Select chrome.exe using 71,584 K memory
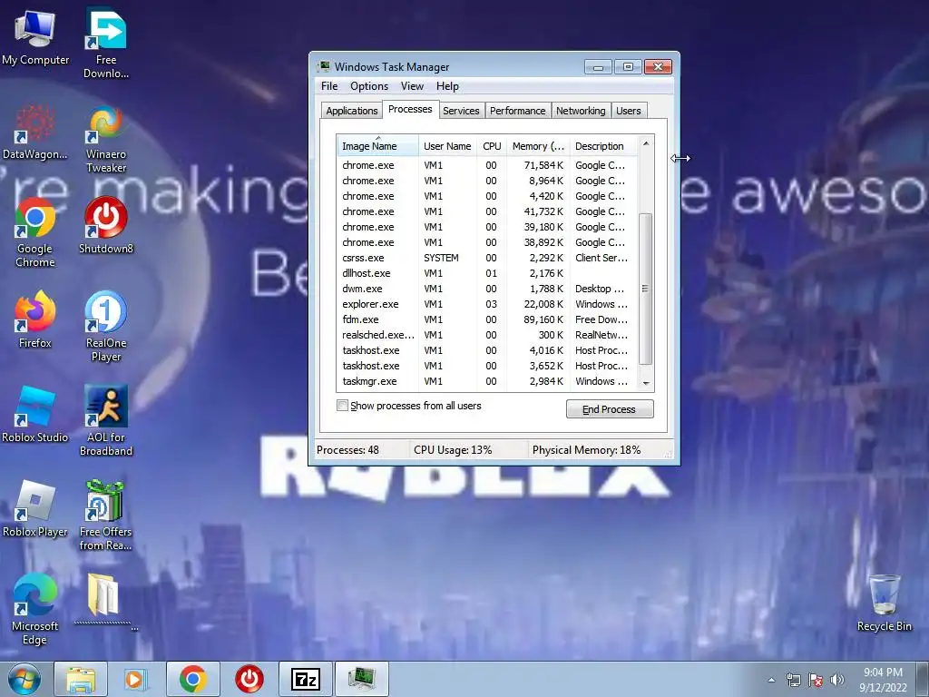The image size is (929, 697). pos(486,165)
